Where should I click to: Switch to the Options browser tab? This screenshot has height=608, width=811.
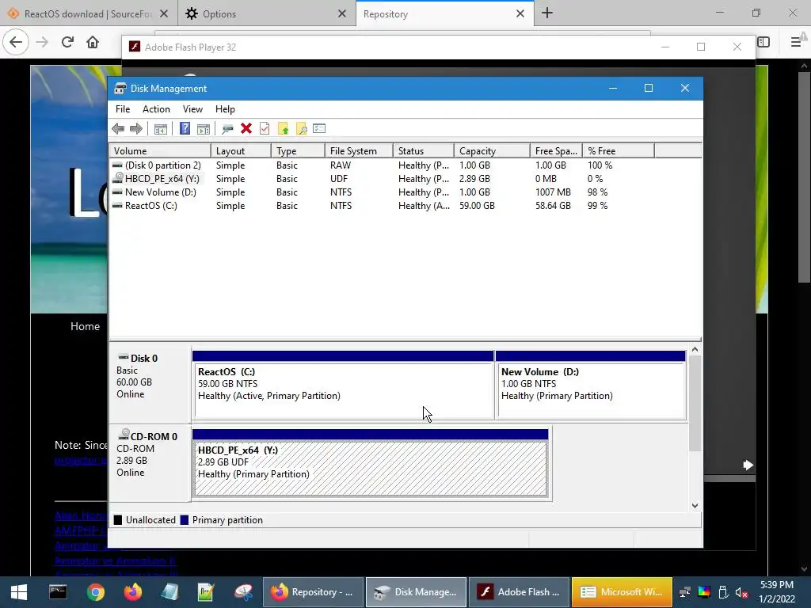[266, 13]
